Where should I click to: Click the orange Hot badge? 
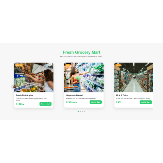[67, 65]
